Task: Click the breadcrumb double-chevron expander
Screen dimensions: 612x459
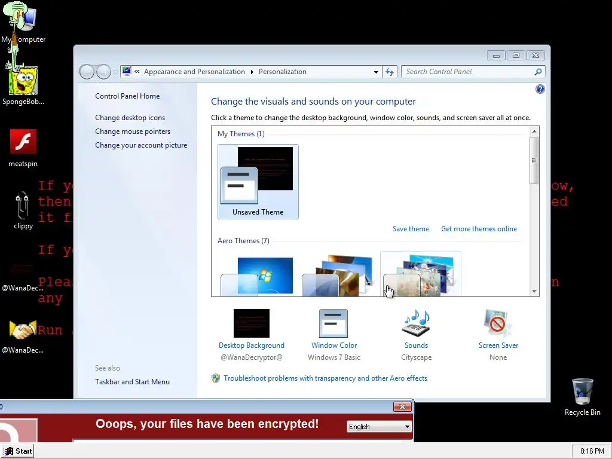Action: 137,72
